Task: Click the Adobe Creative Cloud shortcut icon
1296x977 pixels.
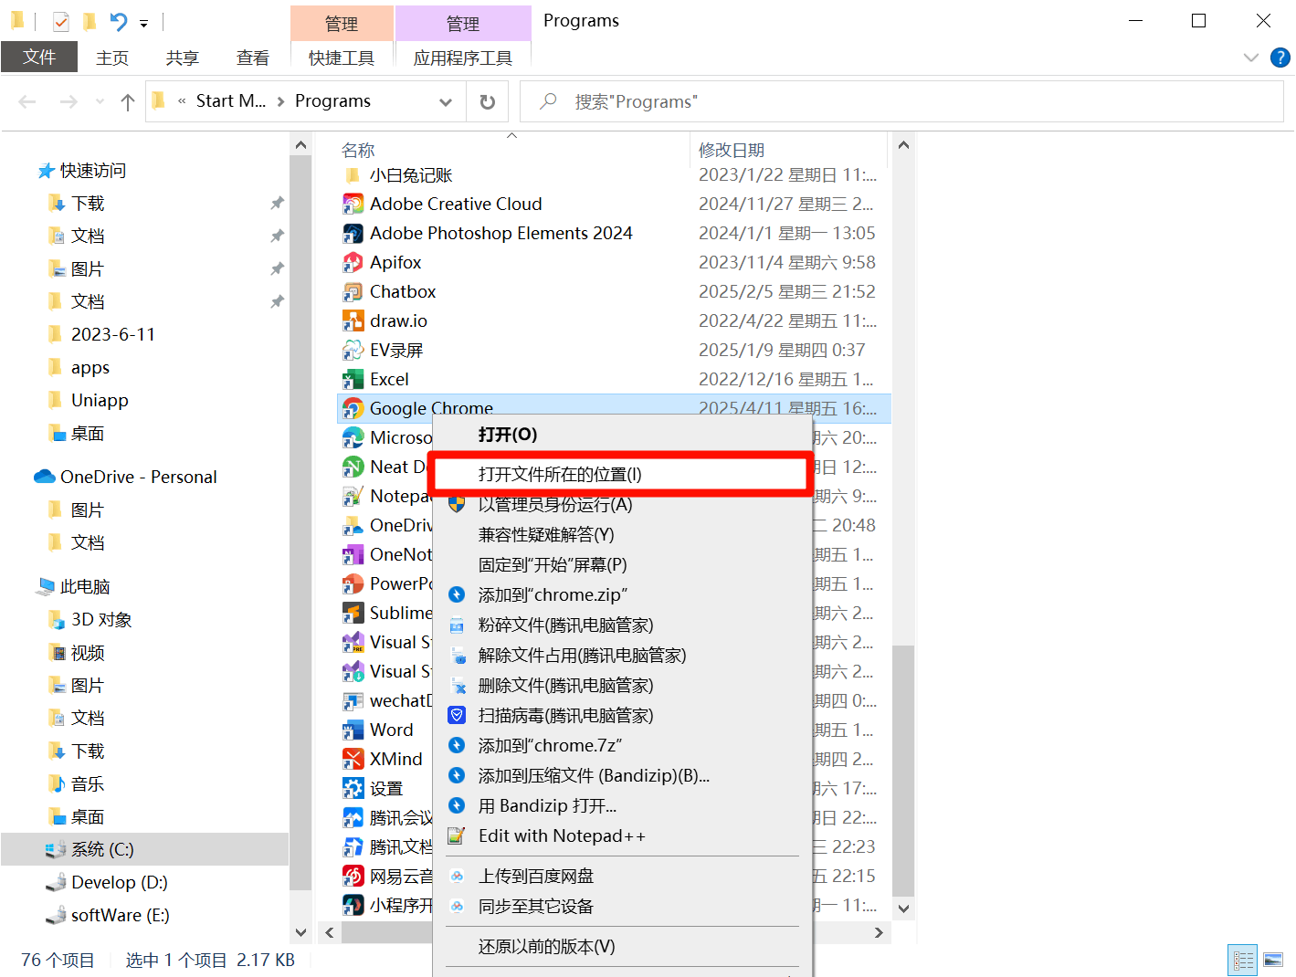Action: tap(353, 204)
